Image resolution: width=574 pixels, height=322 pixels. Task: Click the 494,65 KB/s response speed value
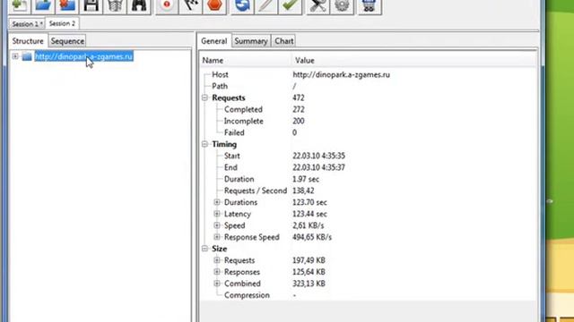312,237
